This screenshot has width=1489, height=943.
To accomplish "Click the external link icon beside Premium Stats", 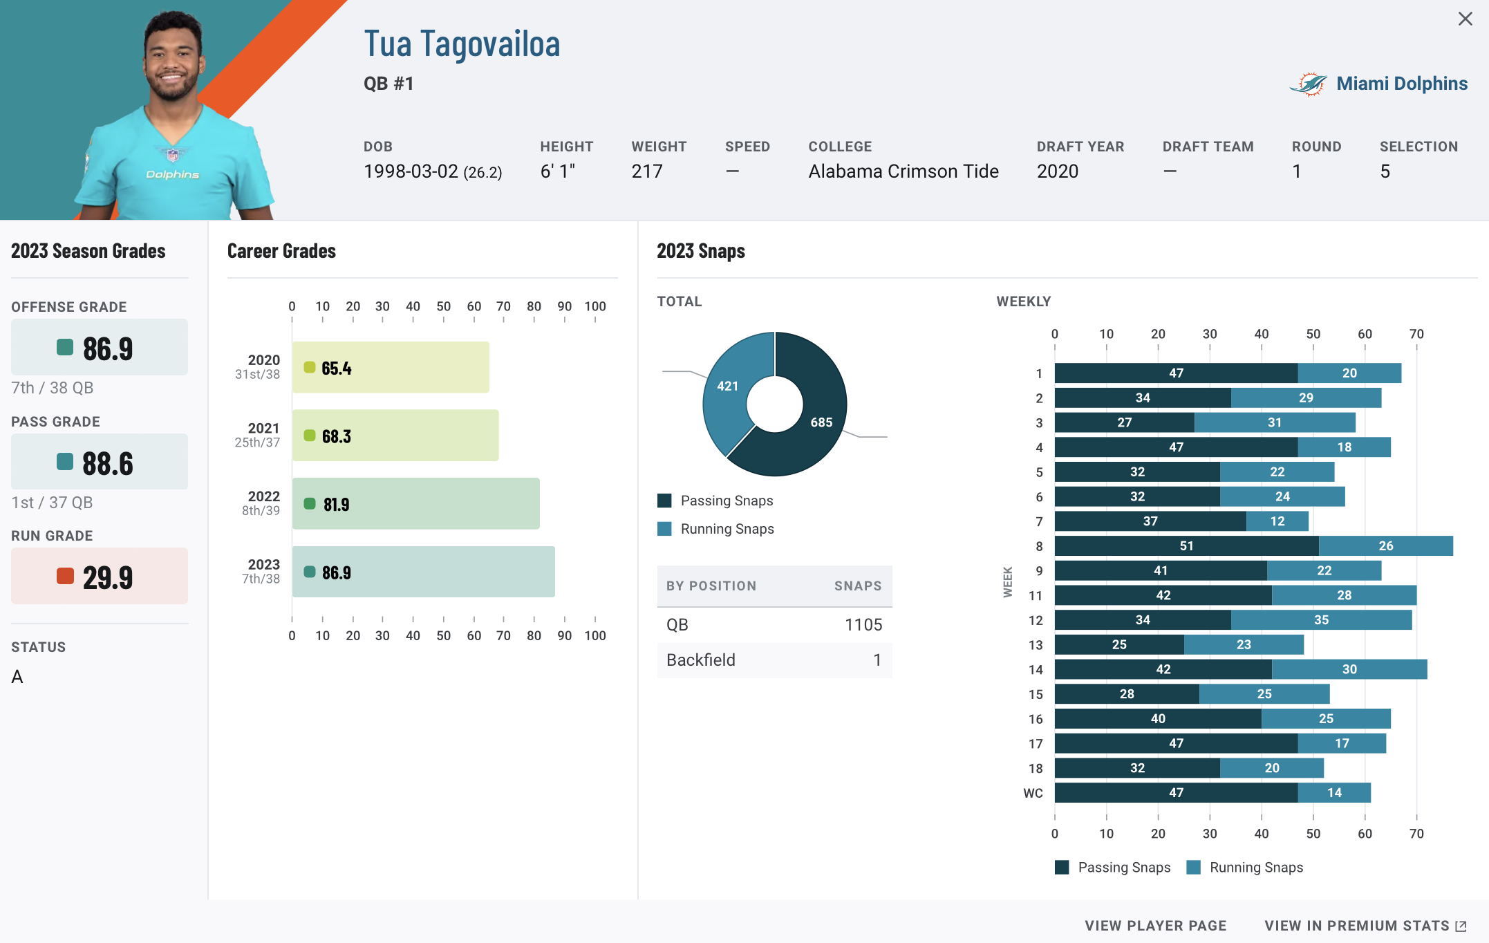I will [1461, 926].
